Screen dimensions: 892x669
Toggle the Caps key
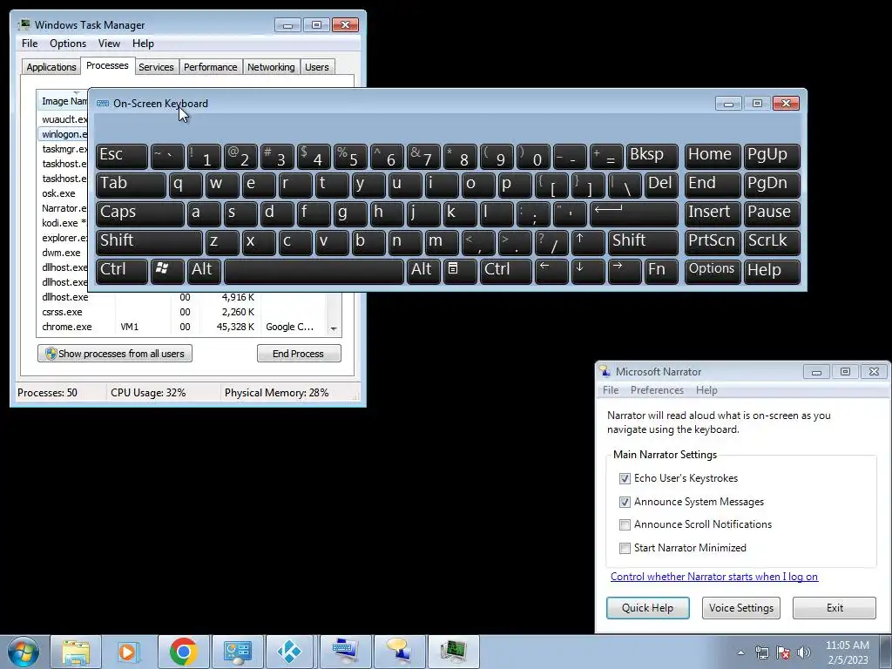(x=140, y=213)
